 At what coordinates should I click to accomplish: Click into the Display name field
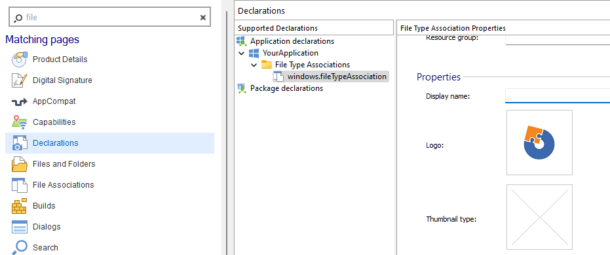pos(558,96)
